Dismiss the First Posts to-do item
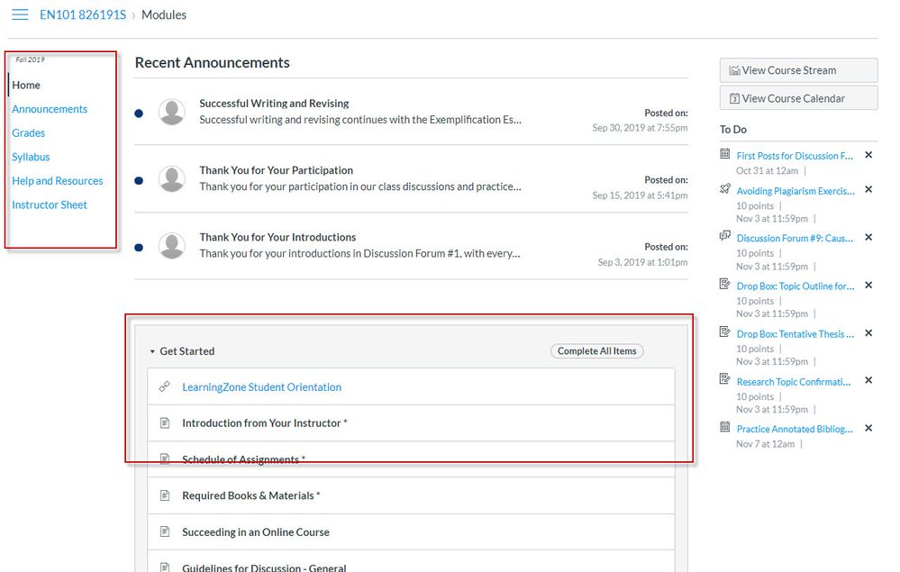The height and width of the screenshot is (572, 900). tap(868, 155)
